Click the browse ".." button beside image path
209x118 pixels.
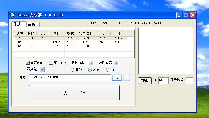tap(117, 78)
